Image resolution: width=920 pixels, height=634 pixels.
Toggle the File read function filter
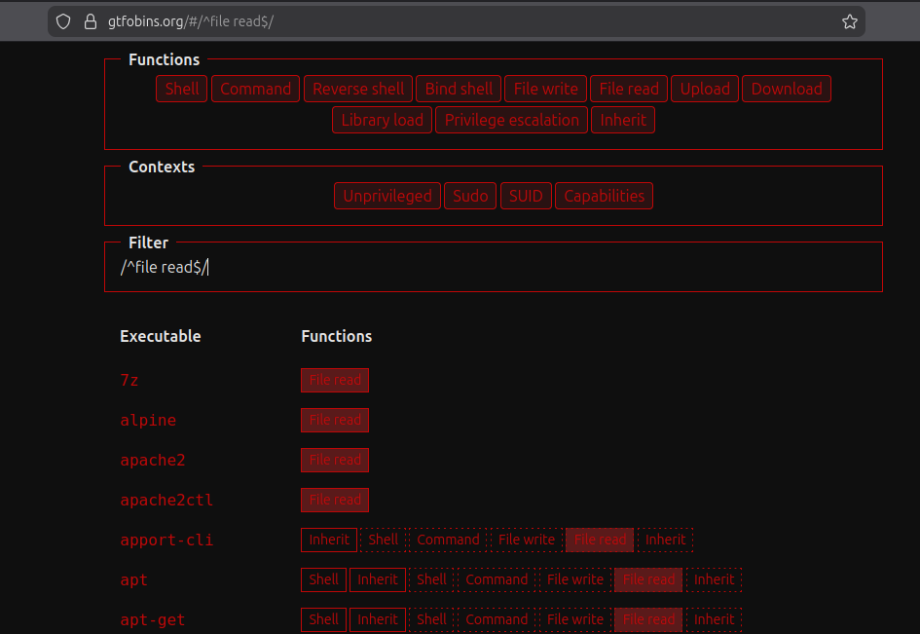click(629, 89)
